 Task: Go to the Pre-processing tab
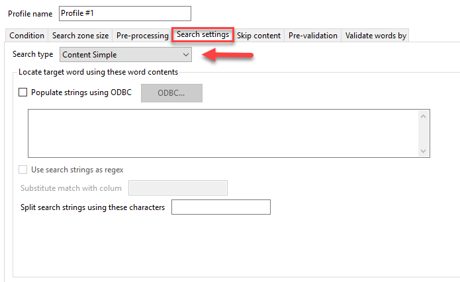tap(142, 36)
